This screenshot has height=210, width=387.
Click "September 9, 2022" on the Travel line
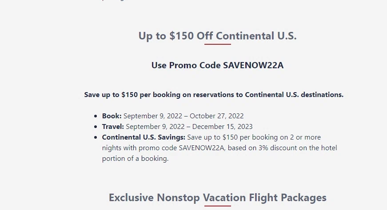154,127
